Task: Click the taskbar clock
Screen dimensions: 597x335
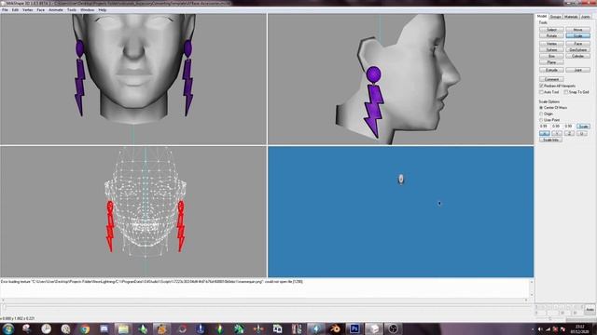Action: point(580,328)
